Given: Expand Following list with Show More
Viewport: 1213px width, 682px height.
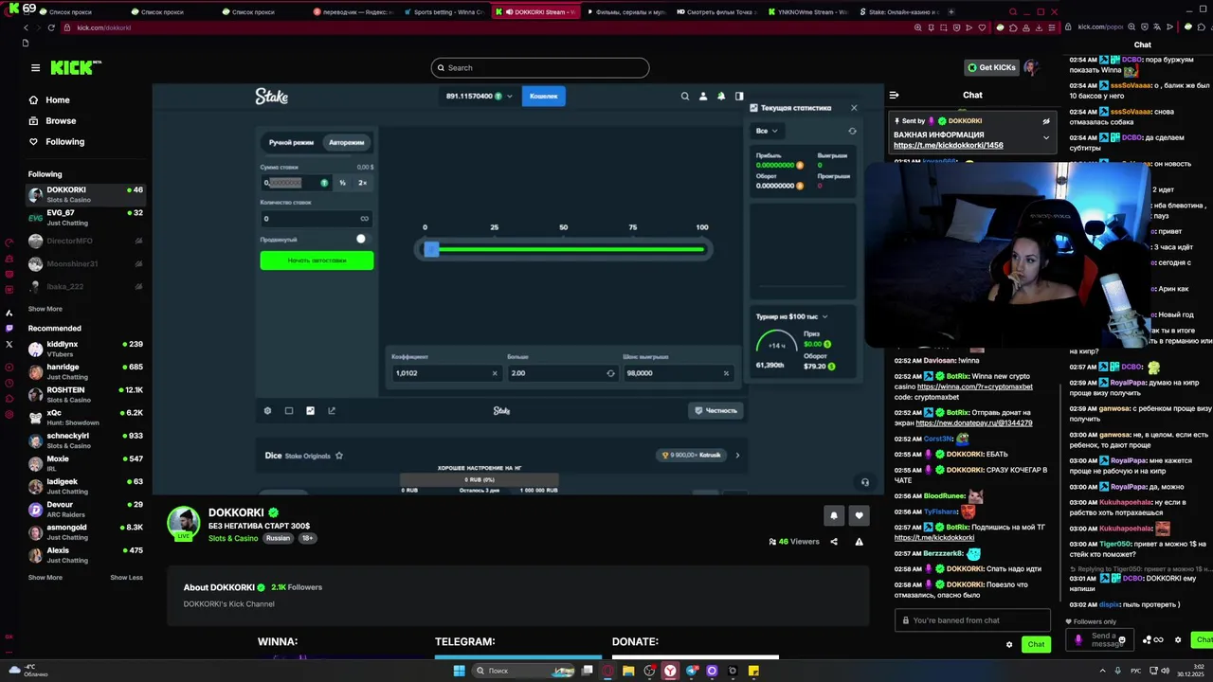Looking at the screenshot, I should coord(45,309).
